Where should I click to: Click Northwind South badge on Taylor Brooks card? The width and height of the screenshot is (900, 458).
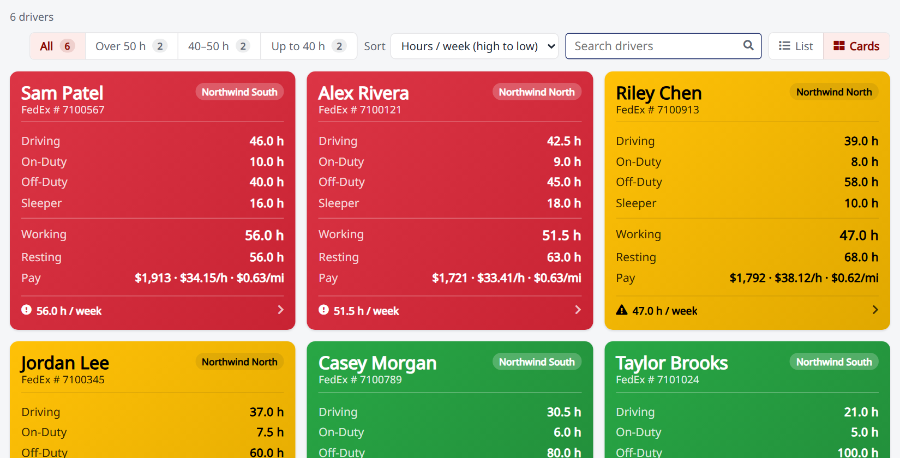pyautogui.click(x=834, y=361)
